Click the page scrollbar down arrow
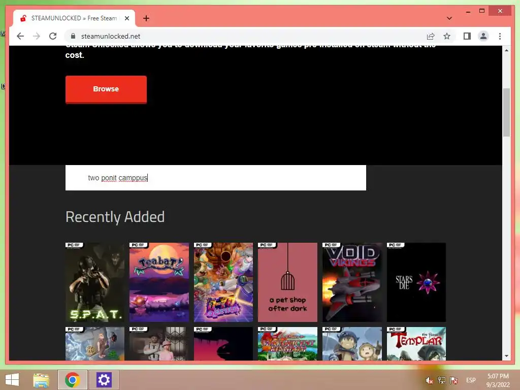The image size is (520, 390). click(506, 356)
